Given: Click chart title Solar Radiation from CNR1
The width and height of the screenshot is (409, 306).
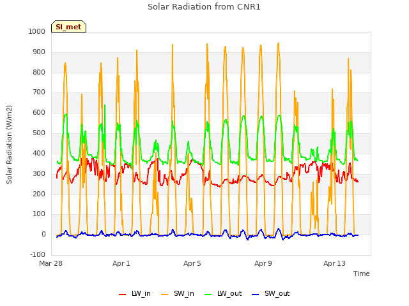Looking at the screenshot, I should [x=204, y=7].
